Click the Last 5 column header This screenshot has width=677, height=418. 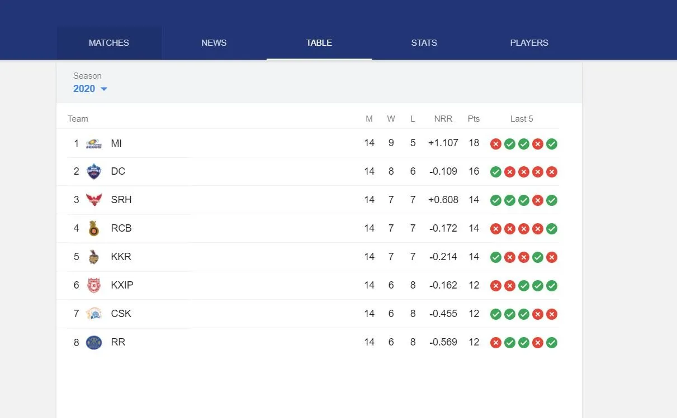[522, 119]
